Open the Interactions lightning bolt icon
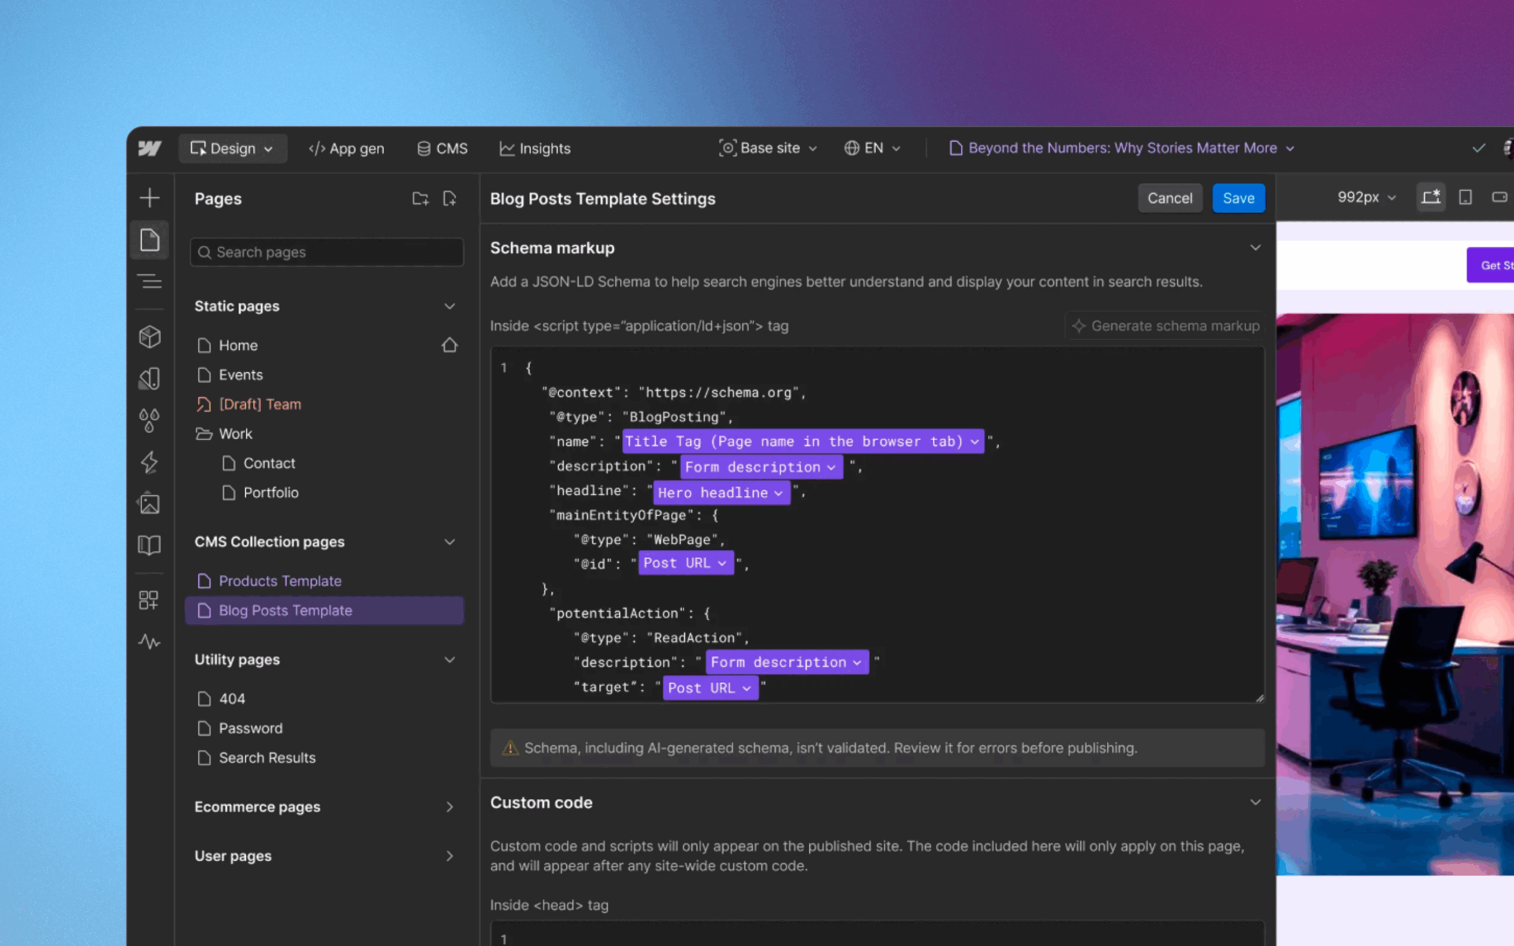The image size is (1514, 946). click(x=150, y=462)
